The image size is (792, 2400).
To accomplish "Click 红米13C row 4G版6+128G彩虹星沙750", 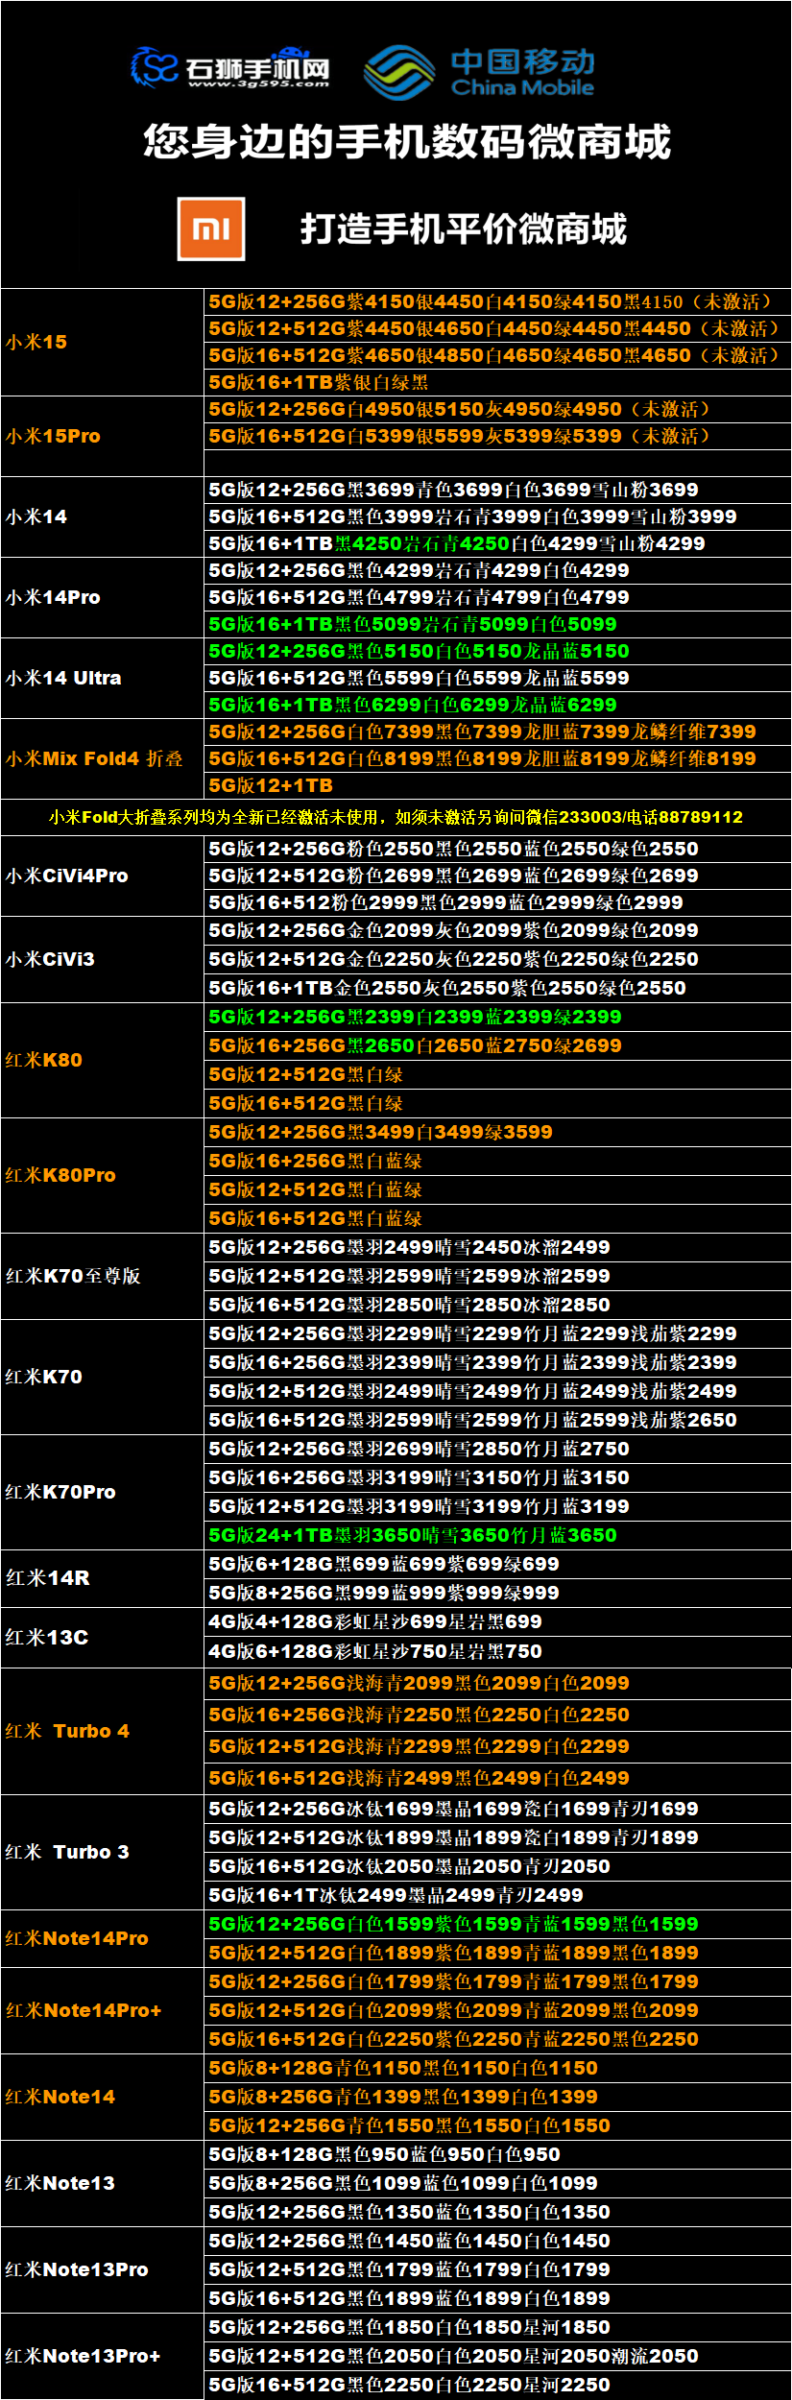I will tap(497, 1651).
